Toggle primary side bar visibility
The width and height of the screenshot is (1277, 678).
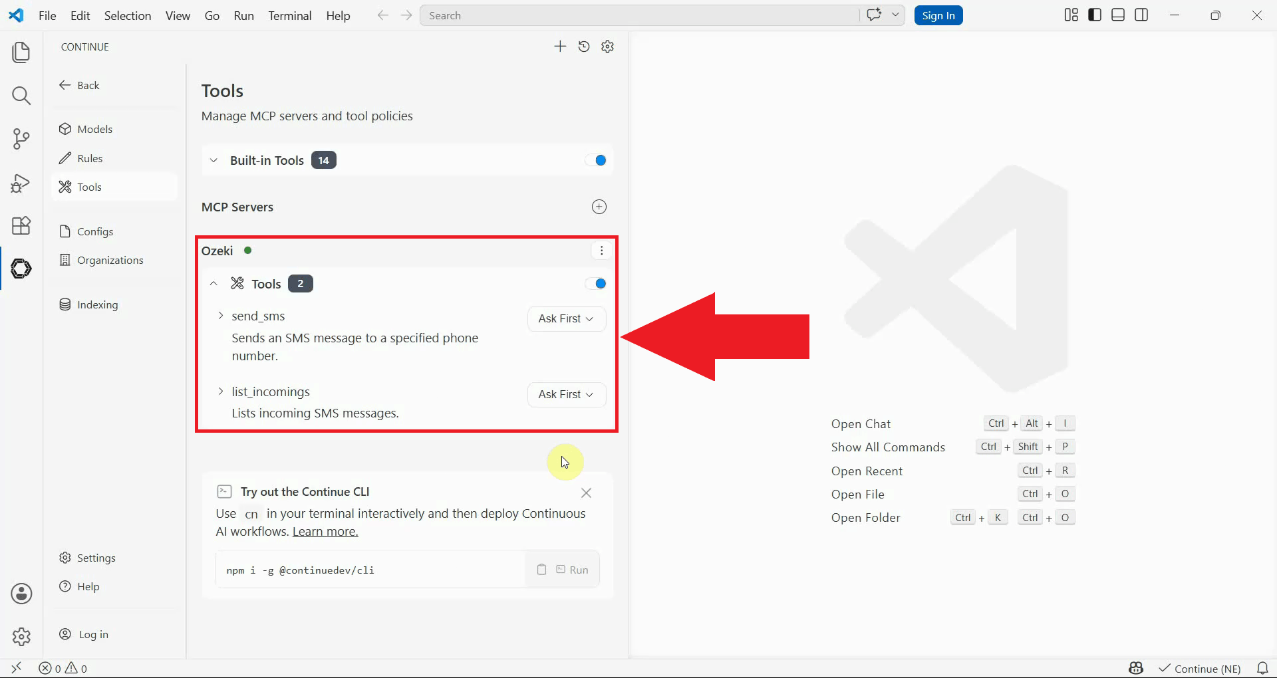coord(1095,15)
